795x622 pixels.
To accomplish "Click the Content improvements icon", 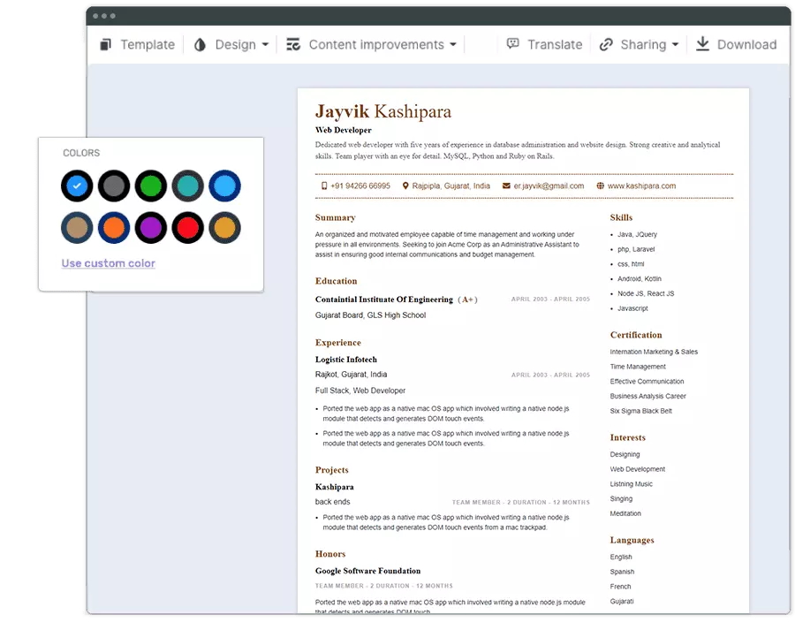I will (x=293, y=44).
